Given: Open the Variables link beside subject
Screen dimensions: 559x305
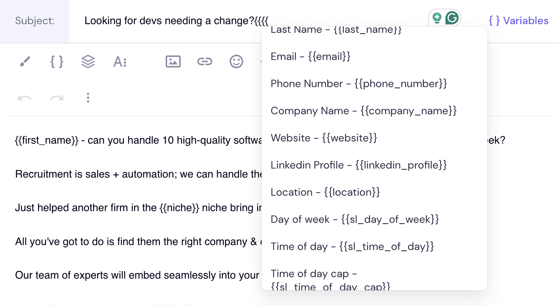Looking at the screenshot, I should (x=519, y=21).
